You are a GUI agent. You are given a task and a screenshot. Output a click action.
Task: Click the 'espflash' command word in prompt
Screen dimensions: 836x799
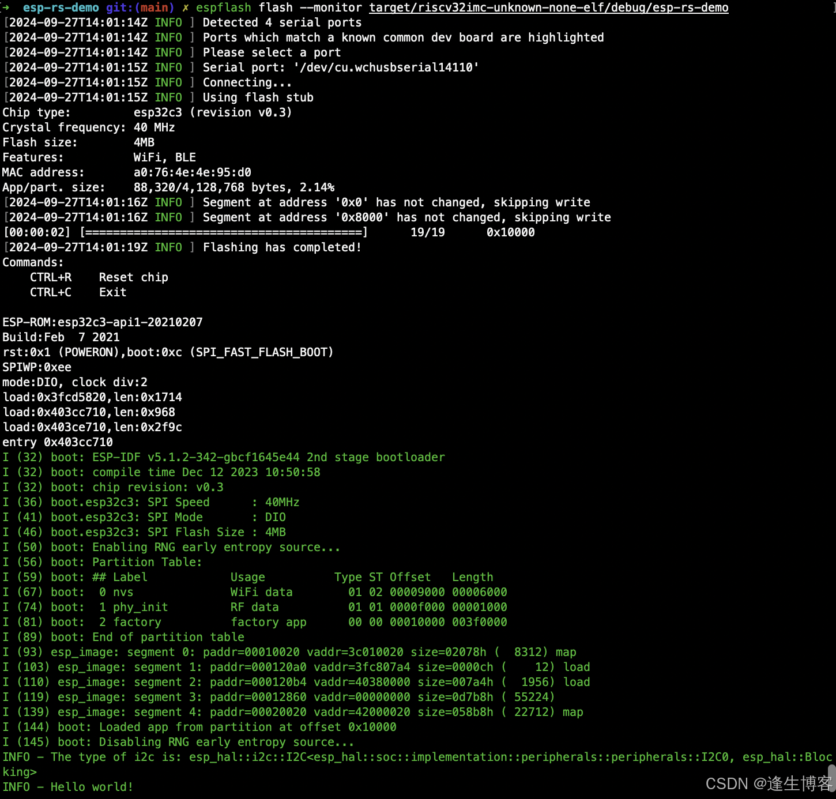tap(224, 7)
